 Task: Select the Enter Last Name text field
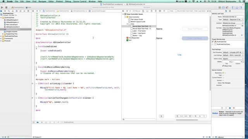[x=195, y=38]
